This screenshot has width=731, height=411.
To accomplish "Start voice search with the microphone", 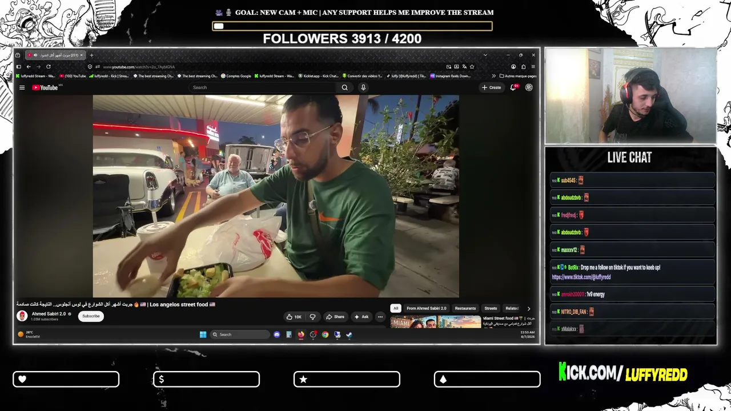I will pyautogui.click(x=363, y=87).
